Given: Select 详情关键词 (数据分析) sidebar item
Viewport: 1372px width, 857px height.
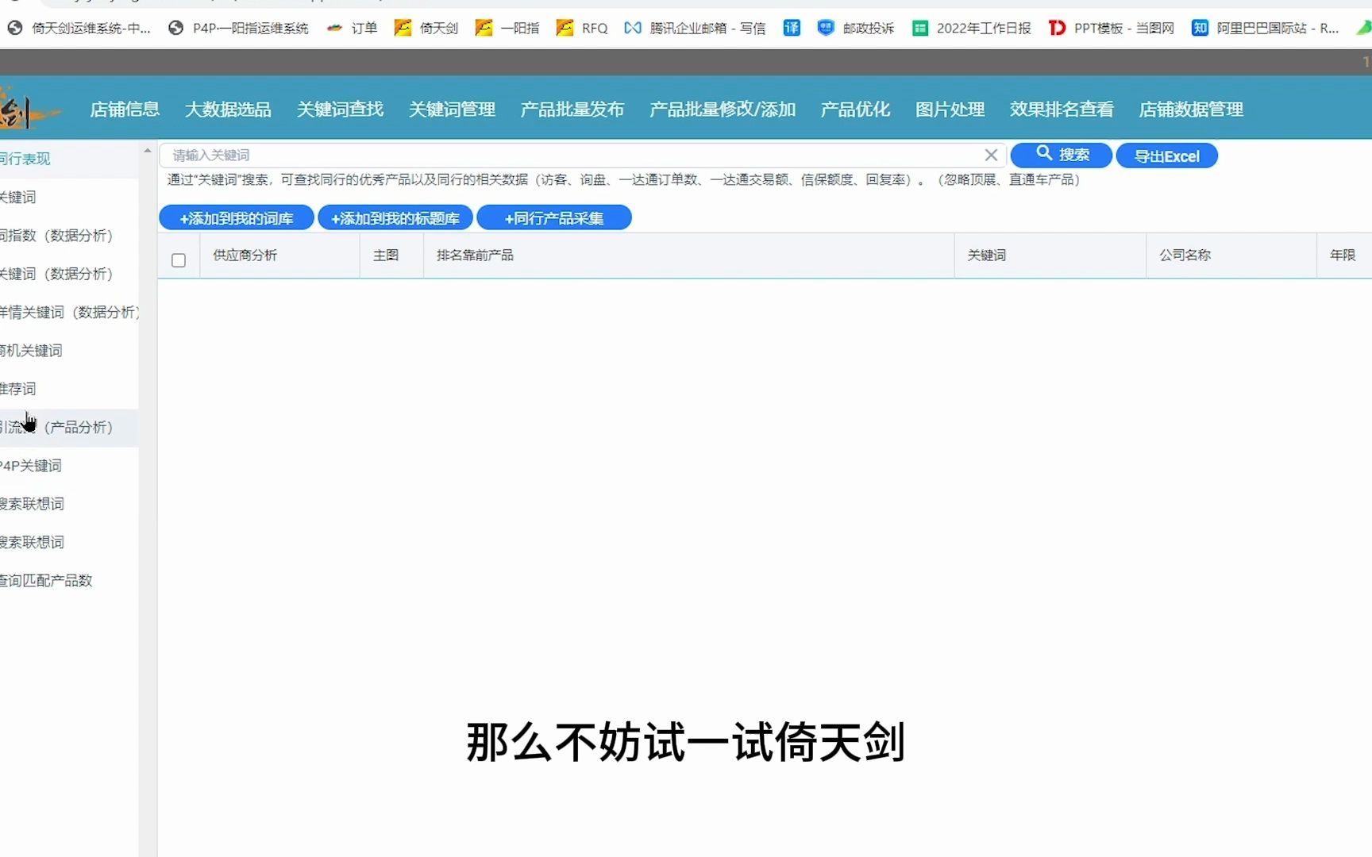Looking at the screenshot, I should pyautogui.click(x=69, y=312).
